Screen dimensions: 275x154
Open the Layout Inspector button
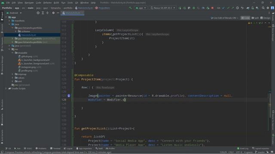[261, 148]
